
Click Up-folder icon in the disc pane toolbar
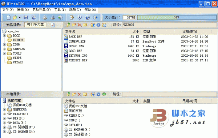point(68,25)
